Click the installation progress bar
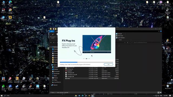The height and width of the screenshot is (97, 173). tap(86, 62)
